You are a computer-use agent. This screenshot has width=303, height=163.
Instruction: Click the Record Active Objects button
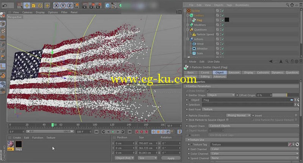click(x=137, y=132)
